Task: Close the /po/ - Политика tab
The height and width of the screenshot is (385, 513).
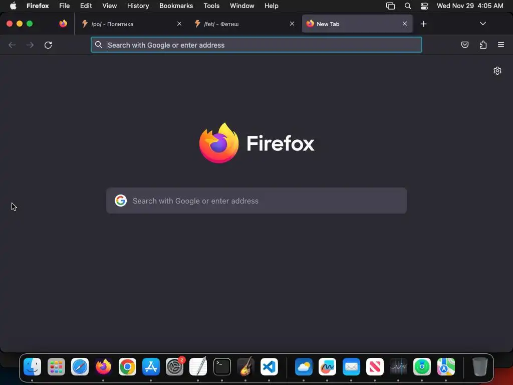Action: click(x=179, y=24)
